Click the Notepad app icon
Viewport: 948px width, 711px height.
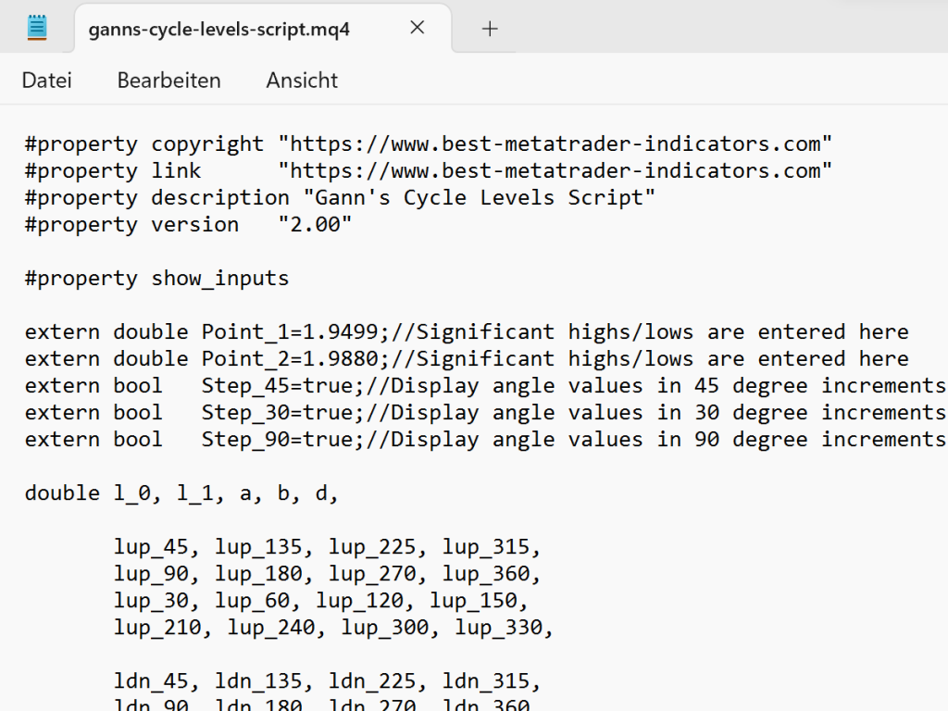coord(37,28)
